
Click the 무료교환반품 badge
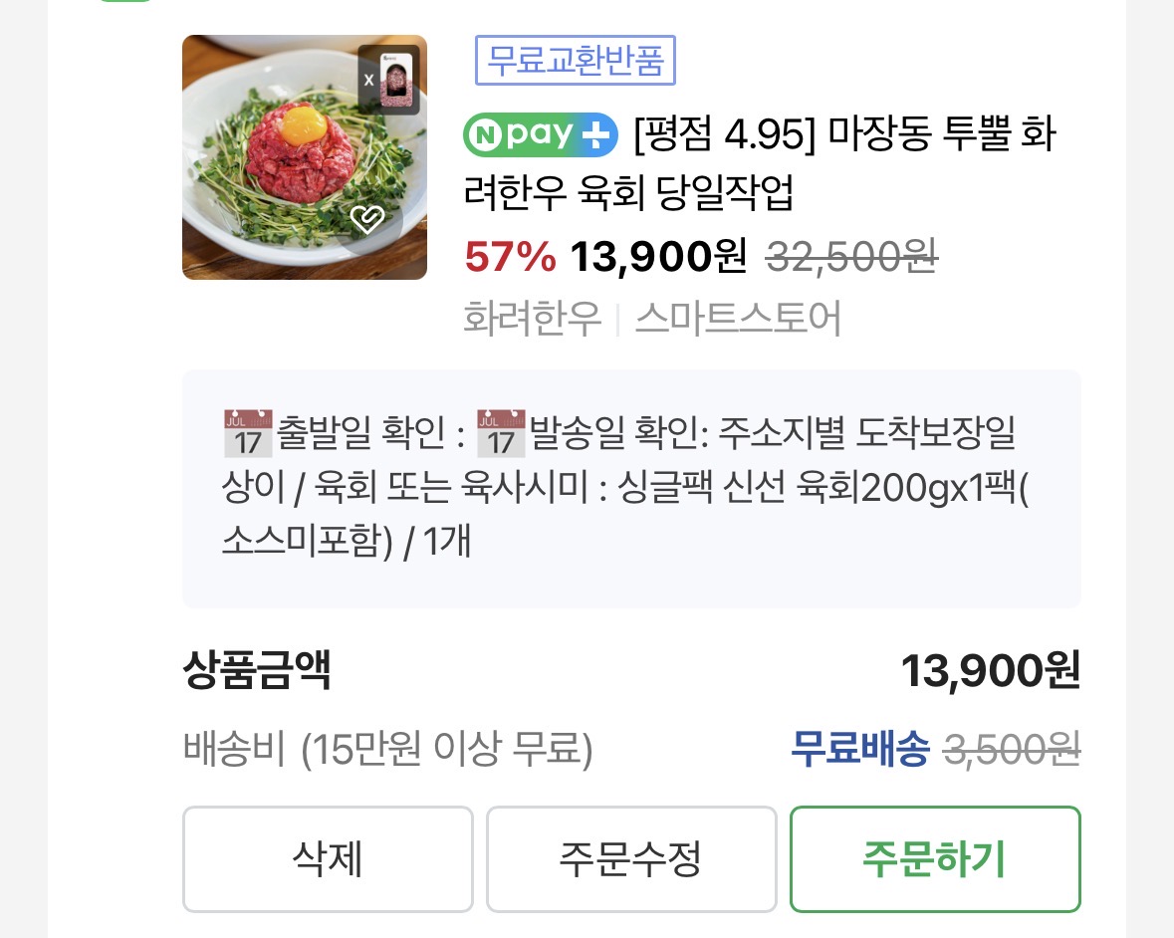coord(576,62)
